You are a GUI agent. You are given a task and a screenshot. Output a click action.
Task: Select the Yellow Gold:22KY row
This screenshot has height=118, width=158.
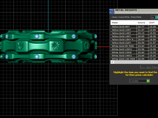[x=134, y=43]
